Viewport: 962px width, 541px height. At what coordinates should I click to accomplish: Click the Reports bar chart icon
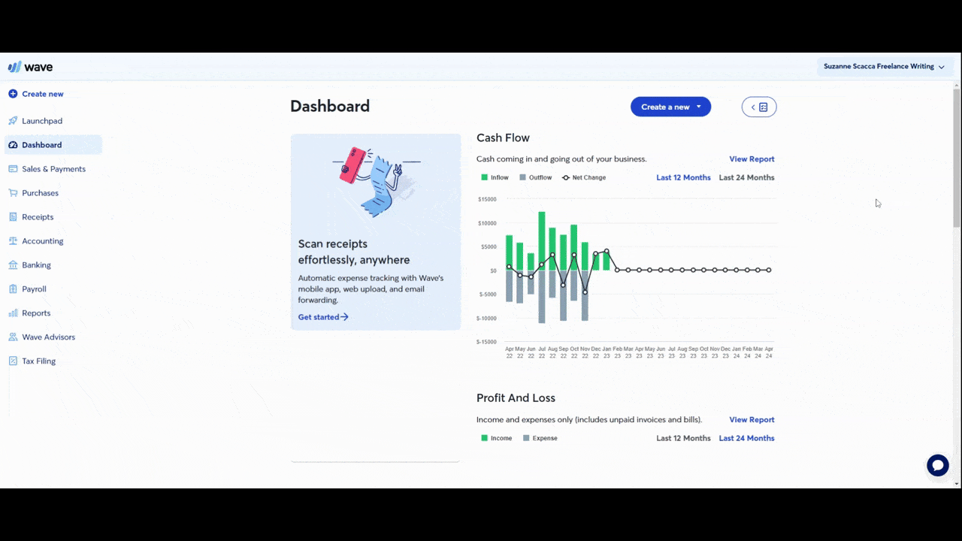coord(13,313)
